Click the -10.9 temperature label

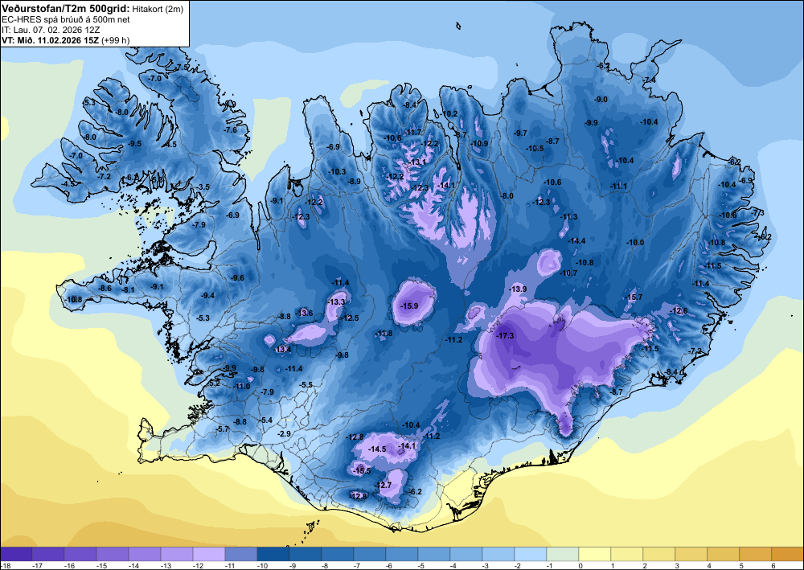coord(479,144)
